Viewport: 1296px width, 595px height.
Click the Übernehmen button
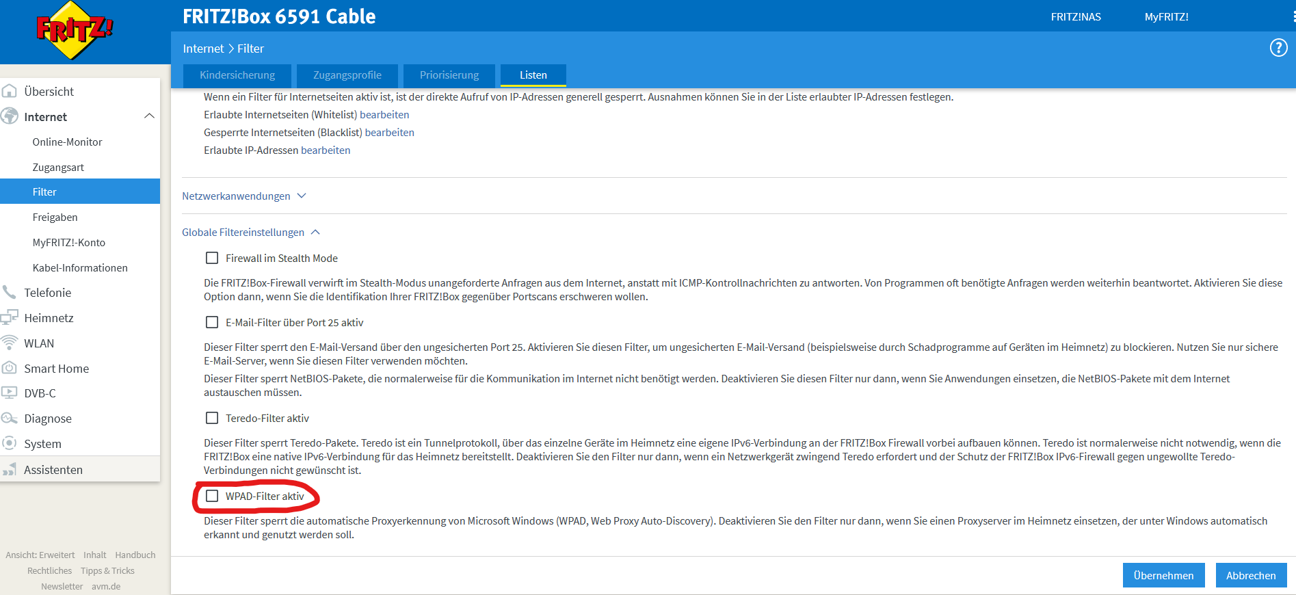pyautogui.click(x=1163, y=575)
